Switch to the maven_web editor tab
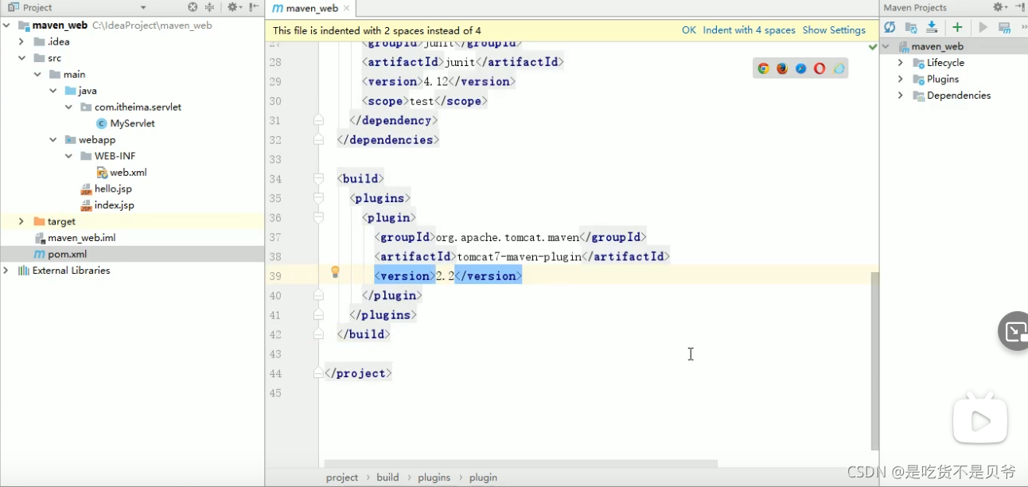1028x487 pixels. (x=311, y=9)
